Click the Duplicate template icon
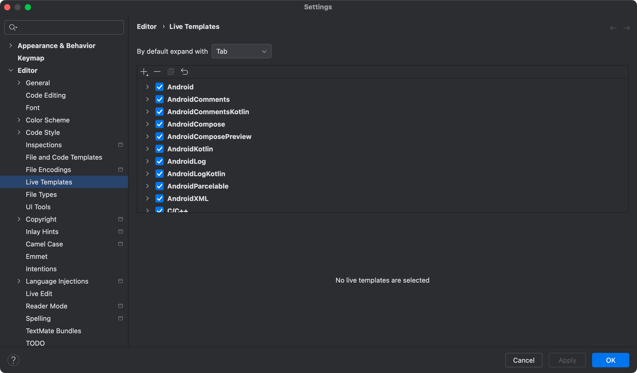Image resolution: width=637 pixels, height=373 pixels. click(171, 72)
